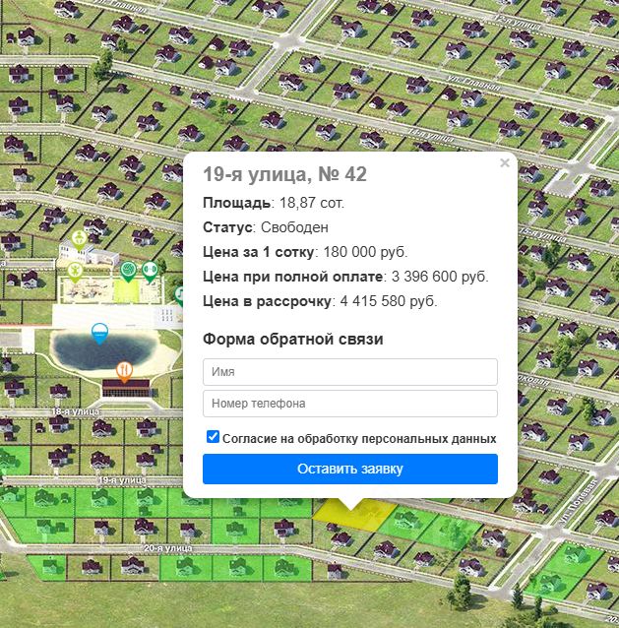Click the Согласие на обработку персональных данных label

[x=359, y=439]
